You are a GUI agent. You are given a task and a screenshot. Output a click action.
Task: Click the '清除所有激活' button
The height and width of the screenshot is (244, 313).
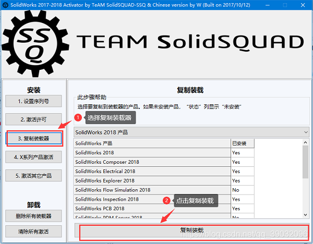pos(33,231)
